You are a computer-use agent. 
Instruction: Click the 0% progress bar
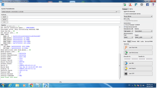60,82
